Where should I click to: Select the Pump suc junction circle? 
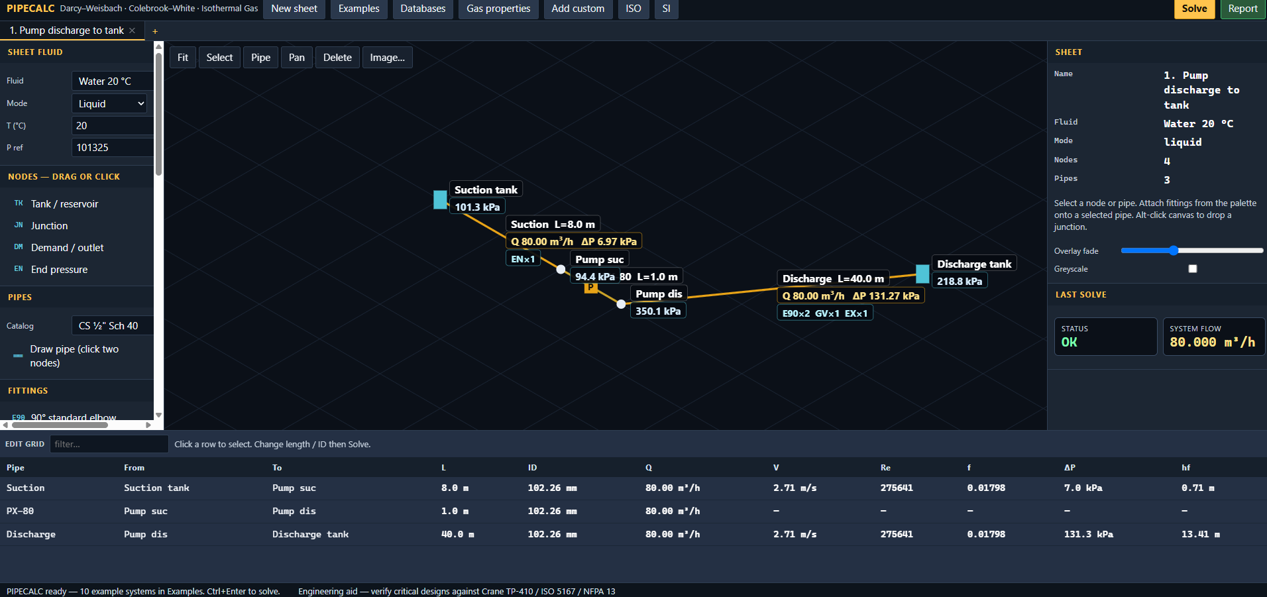(x=561, y=269)
